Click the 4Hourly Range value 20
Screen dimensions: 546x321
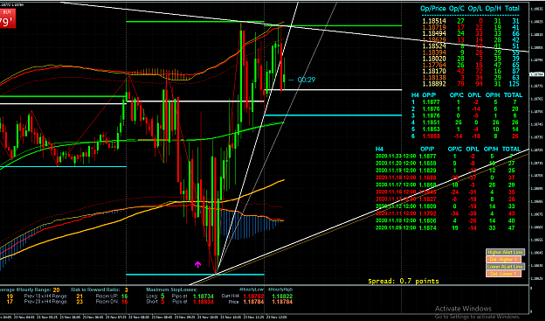point(57,290)
